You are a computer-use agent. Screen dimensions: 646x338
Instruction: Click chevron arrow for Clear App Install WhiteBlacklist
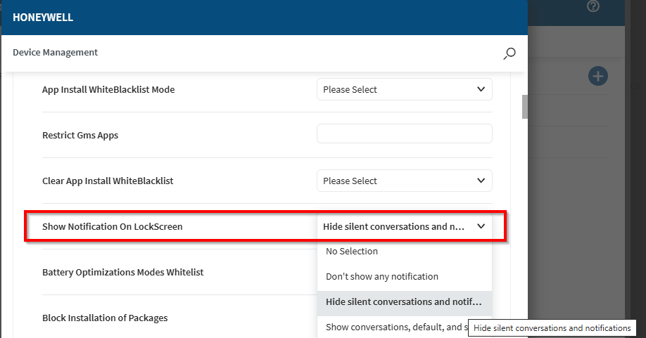(481, 181)
